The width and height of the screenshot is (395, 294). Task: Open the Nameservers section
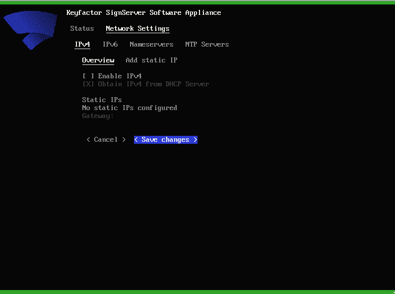click(151, 45)
